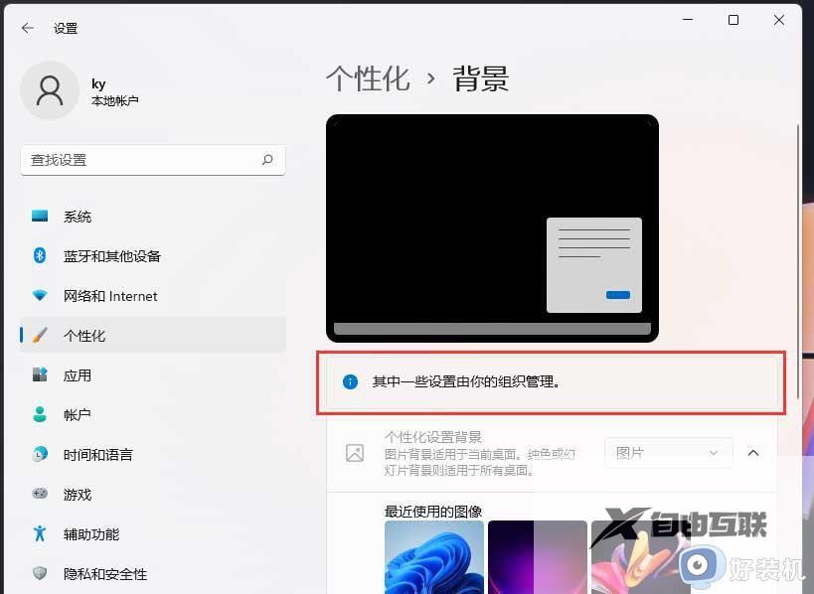Select the 系统 (System) sidebar icon

[40, 216]
